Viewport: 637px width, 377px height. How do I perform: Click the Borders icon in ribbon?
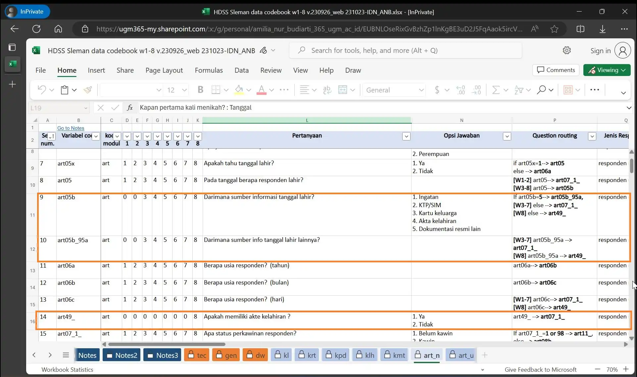coord(216,90)
